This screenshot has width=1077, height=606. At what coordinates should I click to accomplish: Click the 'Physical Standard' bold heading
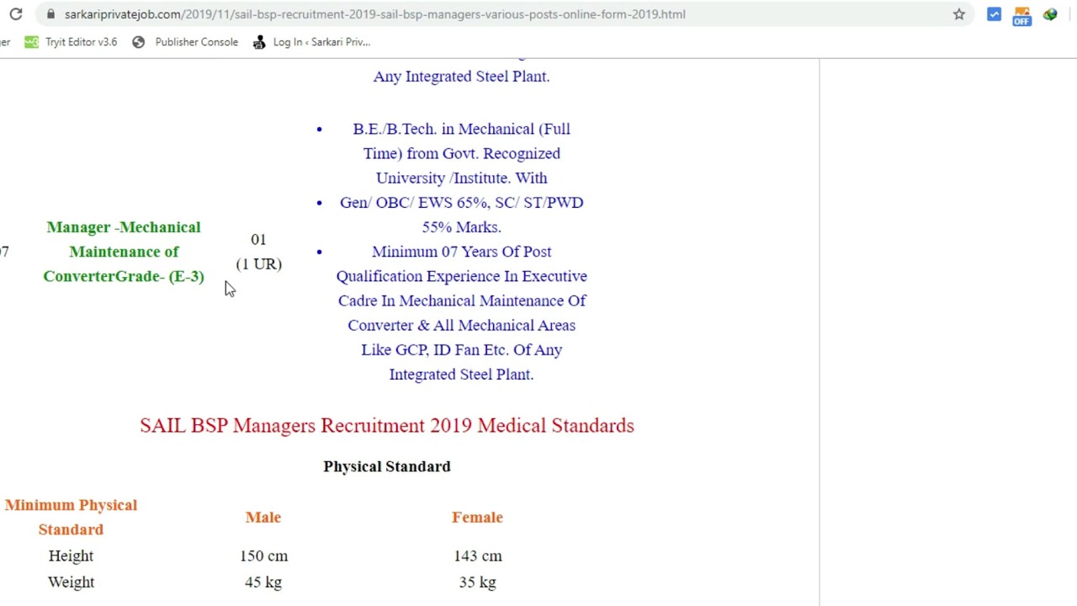tap(387, 466)
